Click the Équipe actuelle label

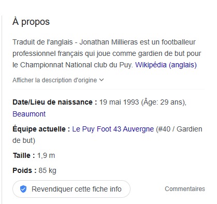coord(41,129)
